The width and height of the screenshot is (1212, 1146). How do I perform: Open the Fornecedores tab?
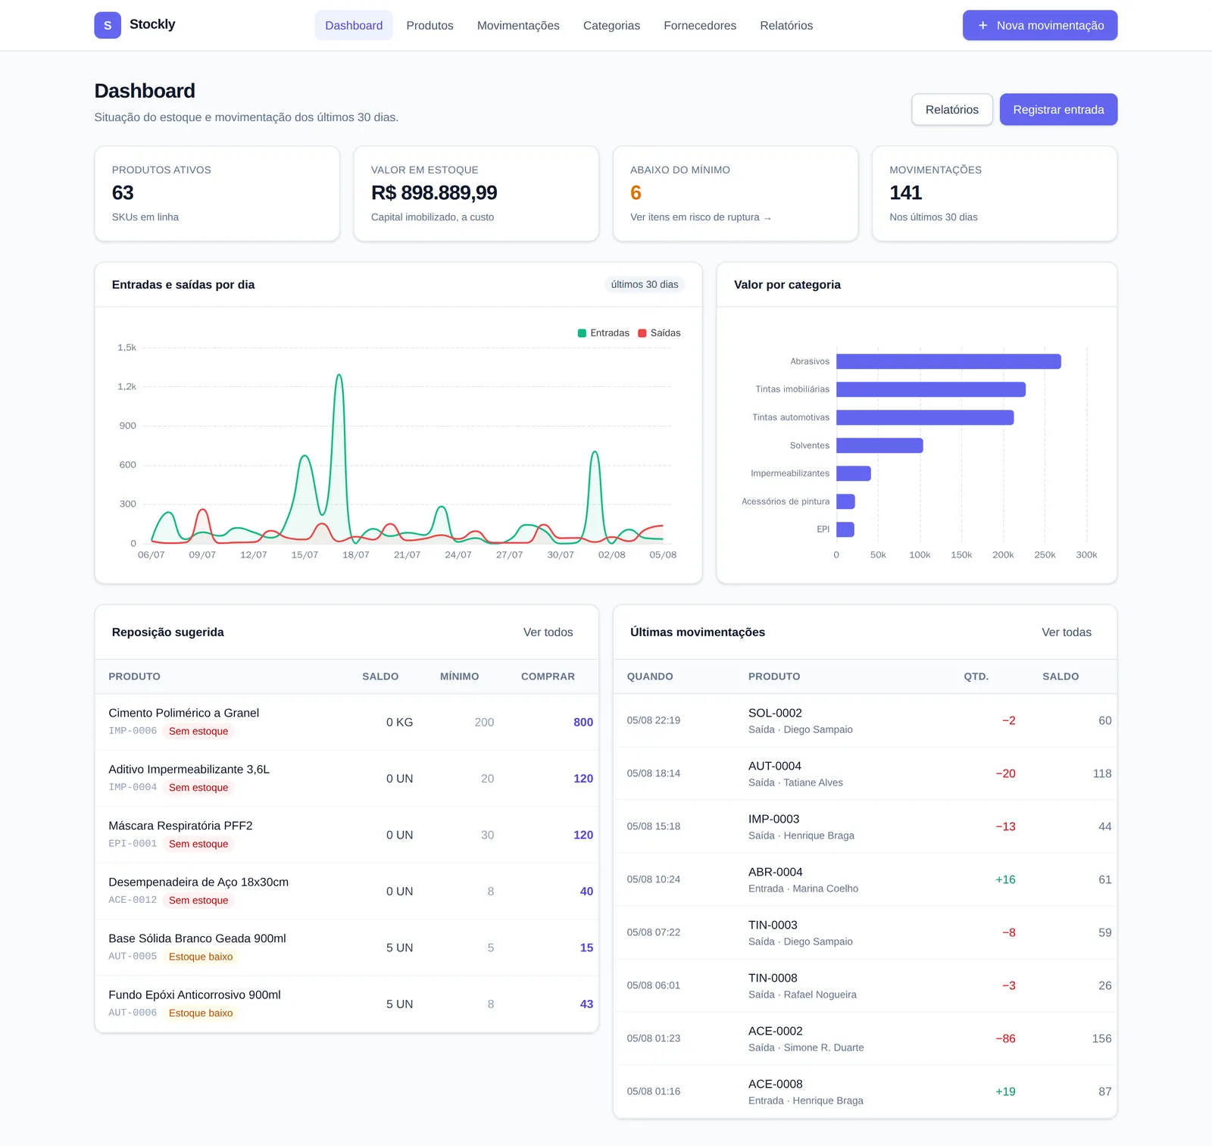coord(700,25)
